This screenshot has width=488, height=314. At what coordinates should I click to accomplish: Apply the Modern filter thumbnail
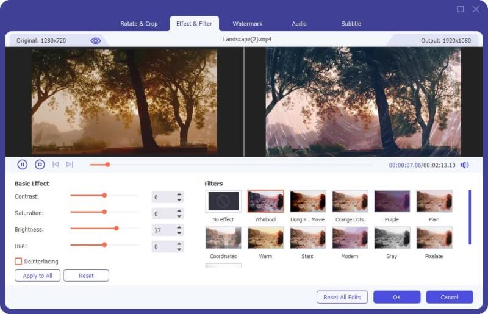[350, 238]
